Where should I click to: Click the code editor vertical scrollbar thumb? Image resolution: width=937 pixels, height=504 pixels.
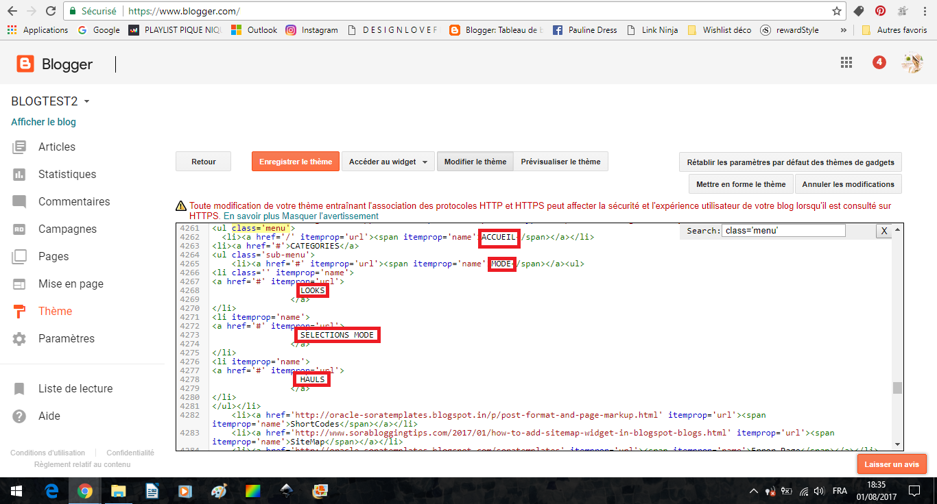[x=897, y=388]
